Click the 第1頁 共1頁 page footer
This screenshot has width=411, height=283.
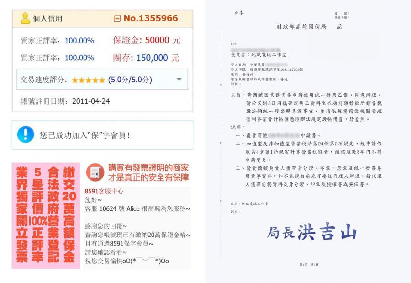[x=308, y=265]
